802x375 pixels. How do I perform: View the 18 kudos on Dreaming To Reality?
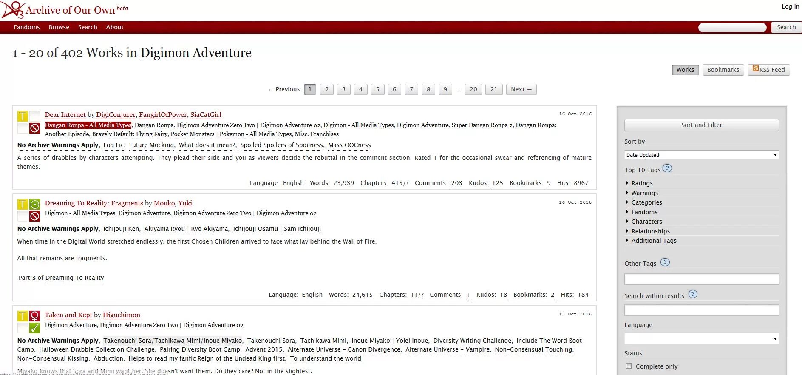click(503, 295)
